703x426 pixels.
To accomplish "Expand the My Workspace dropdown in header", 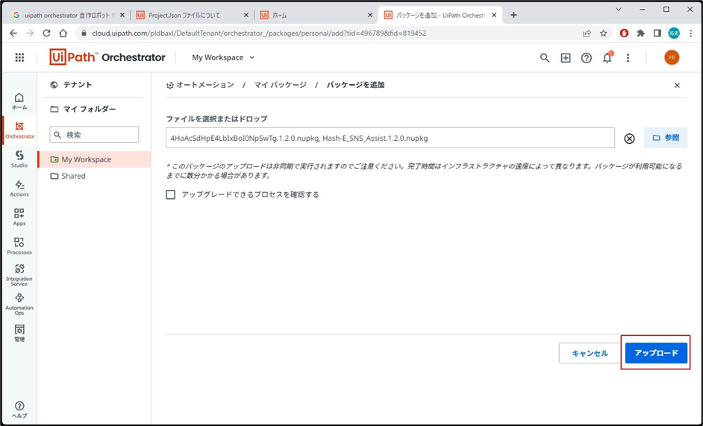I will click(x=223, y=57).
